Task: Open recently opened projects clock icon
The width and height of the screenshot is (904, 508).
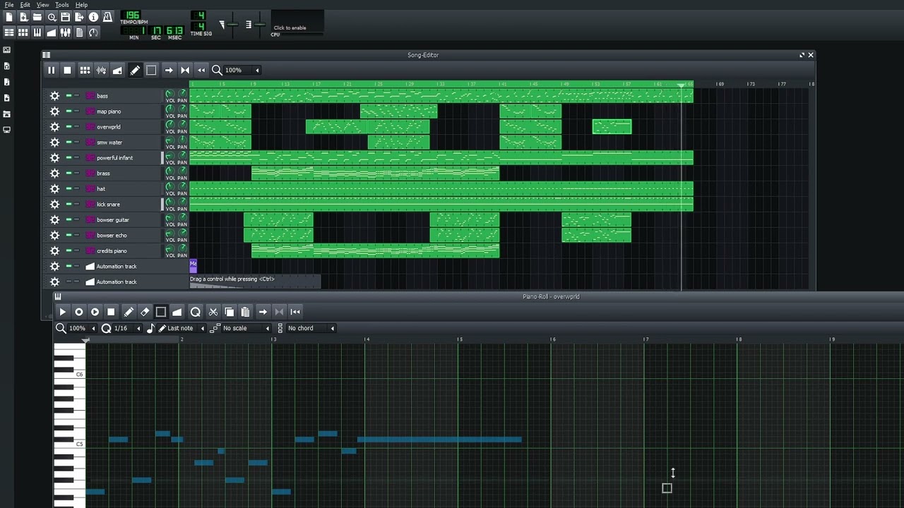Action: 52,17
